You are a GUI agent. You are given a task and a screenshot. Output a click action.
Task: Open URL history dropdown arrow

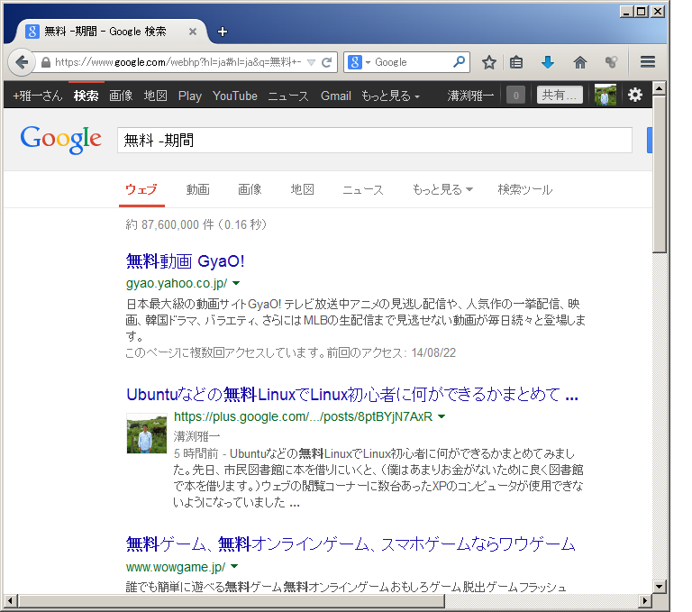click(311, 62)
